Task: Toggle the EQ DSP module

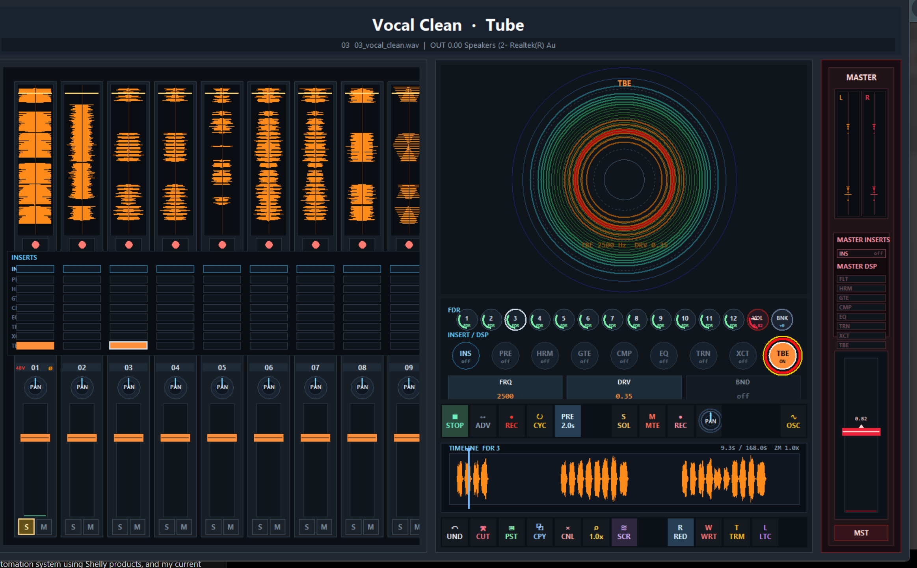Action: tap(664, 356)
